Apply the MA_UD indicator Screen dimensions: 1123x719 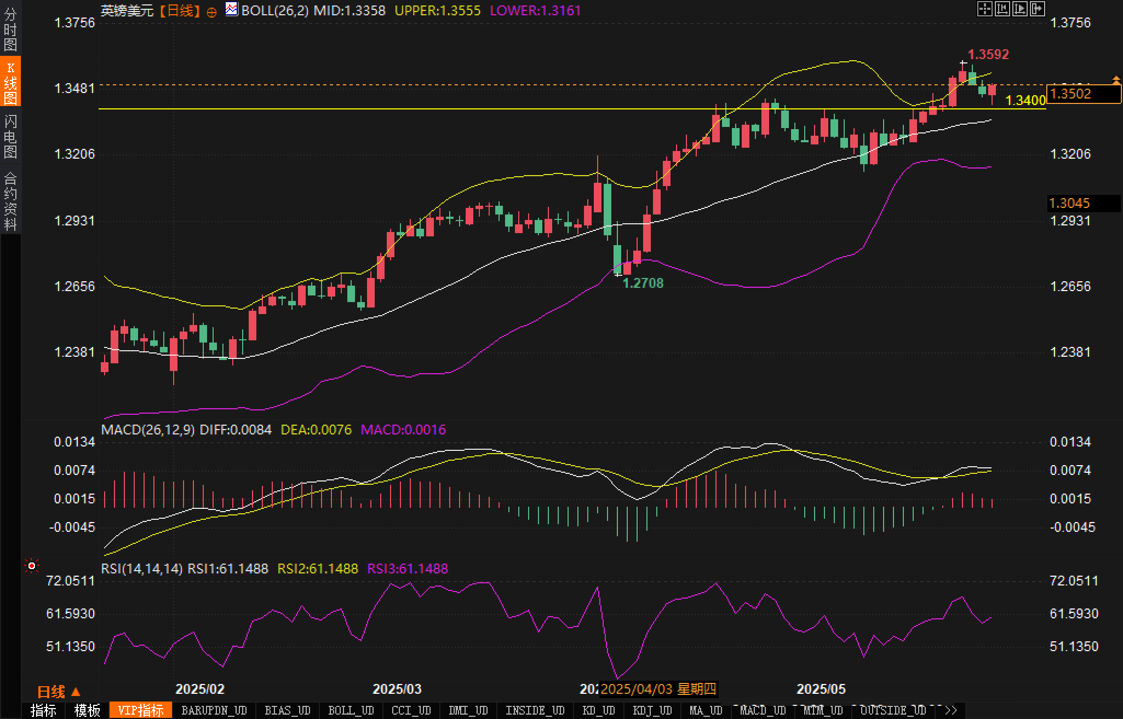click(x=706, y=710)
